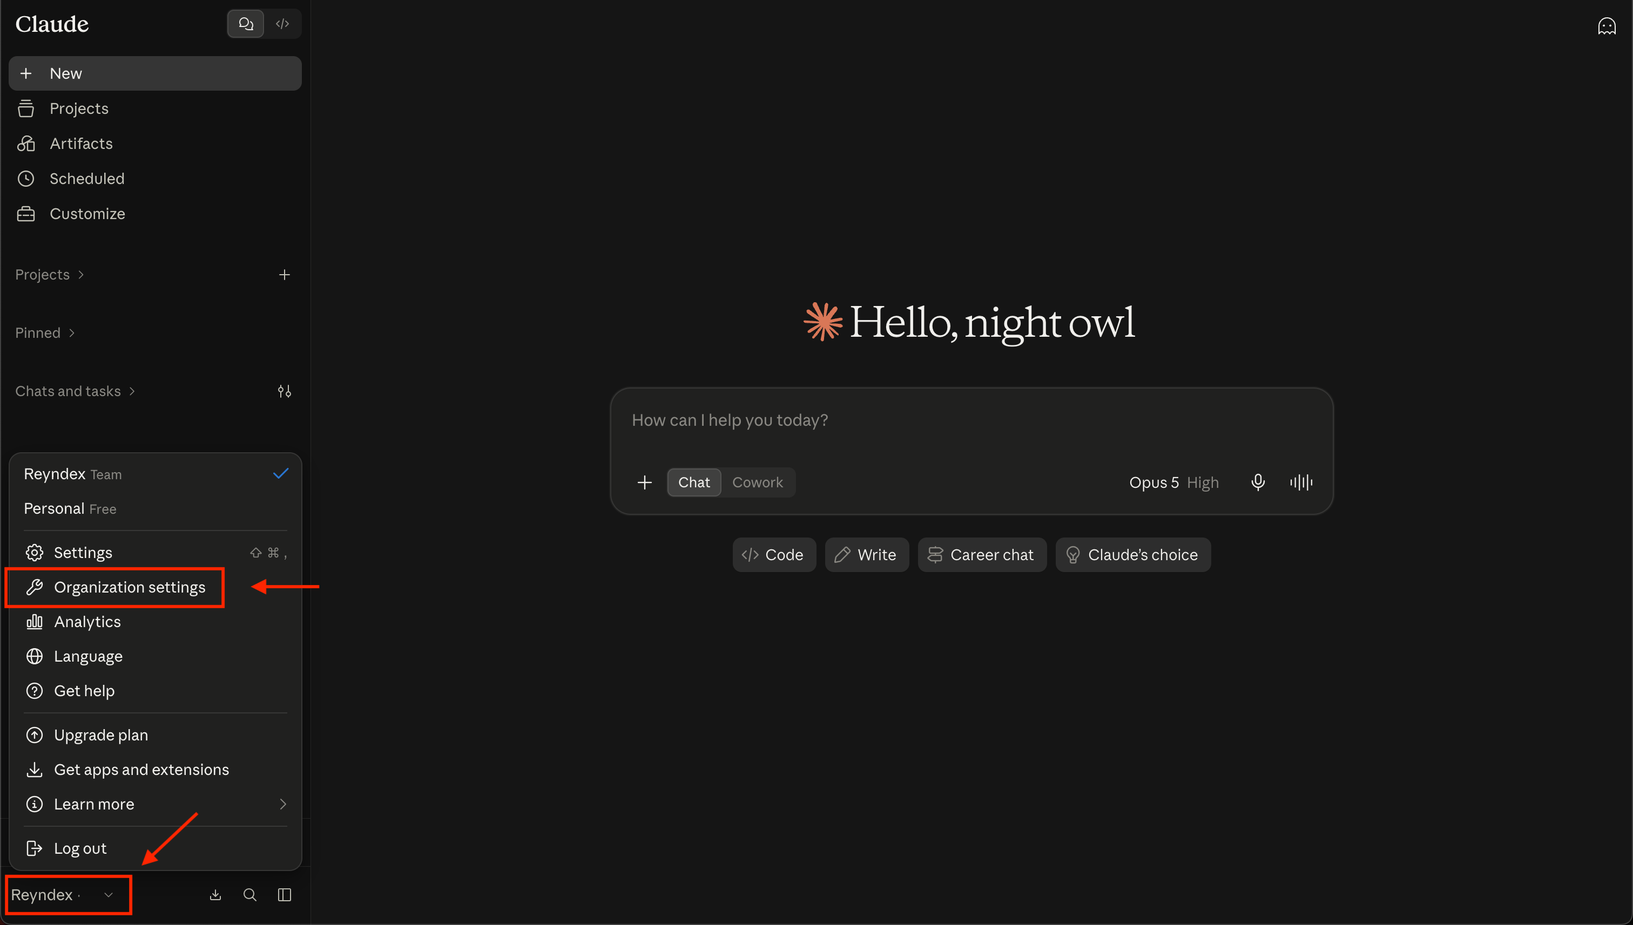This screenshot has height=925, width=1633.
Task: Choose the Career chat suggestion chip
Action: click(x=981, y=555)
